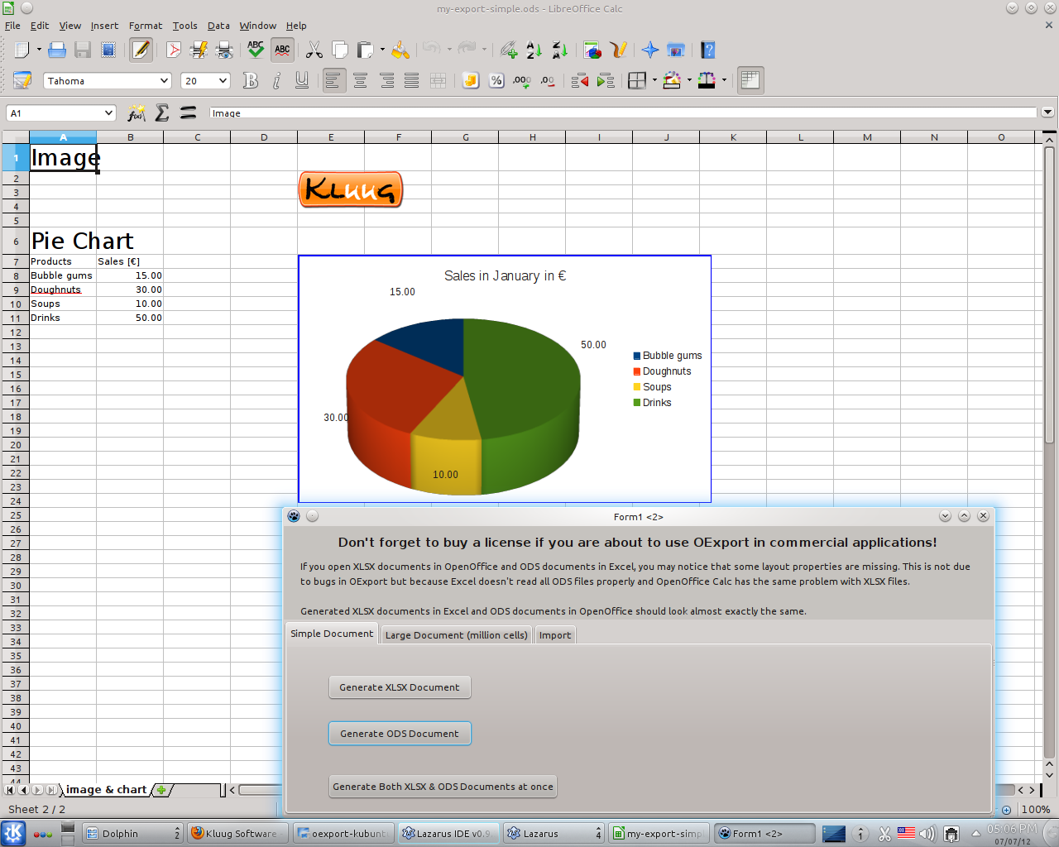Switch to Large Document (million cells) tab
This screenshot has height=847, width=1059.
(456, 635)
